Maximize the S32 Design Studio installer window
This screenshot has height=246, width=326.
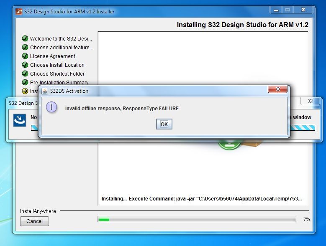pyautogui.click(x=287, y=10)
